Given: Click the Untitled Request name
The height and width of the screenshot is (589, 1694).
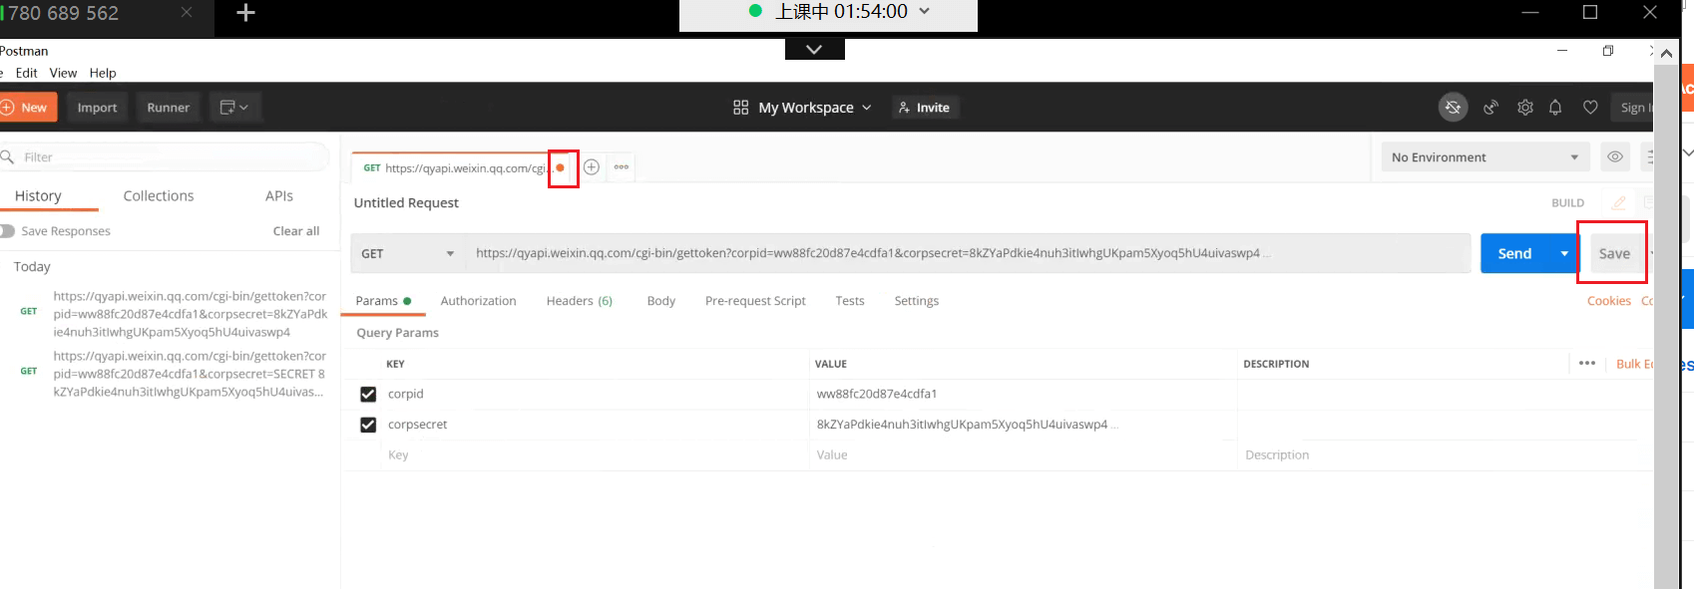Looking at the screenshot, I should click(x=406, y=203).
